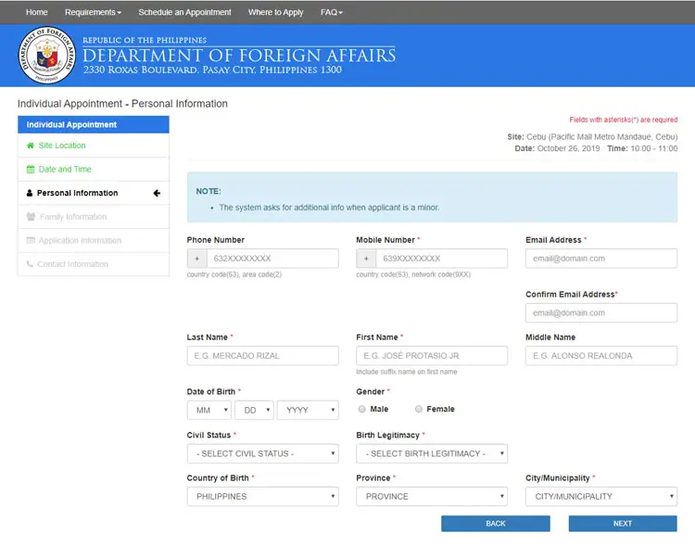Viewport: 695px width, 546px height.
Task: Click the 'country code(63), network code(9XX)' hint
Action: [x=413, y=274]
